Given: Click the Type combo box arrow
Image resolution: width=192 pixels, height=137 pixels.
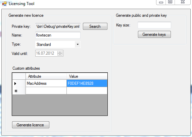Looking at the screenshot, I should coord(78,44).
